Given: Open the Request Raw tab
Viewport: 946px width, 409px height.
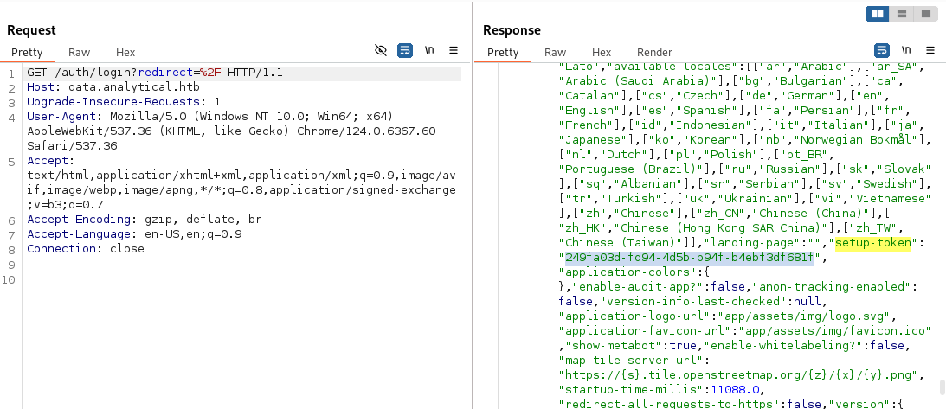Looking at the screenshot, I should pyautogui.click(x=79, y=52).
